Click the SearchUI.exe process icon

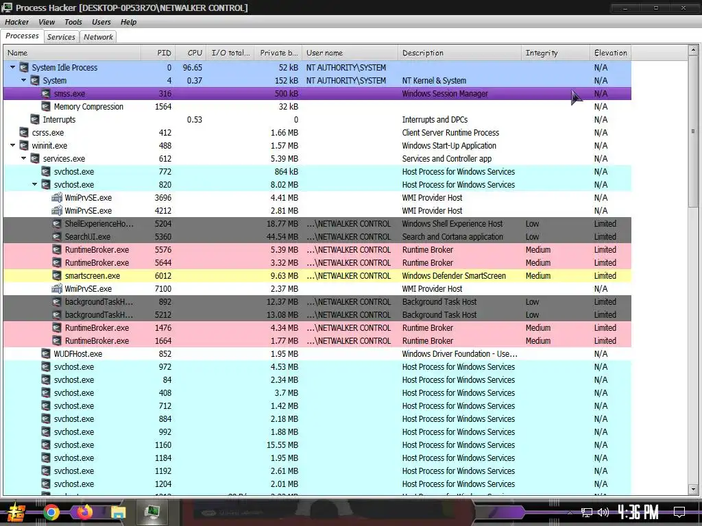[57, 236]
